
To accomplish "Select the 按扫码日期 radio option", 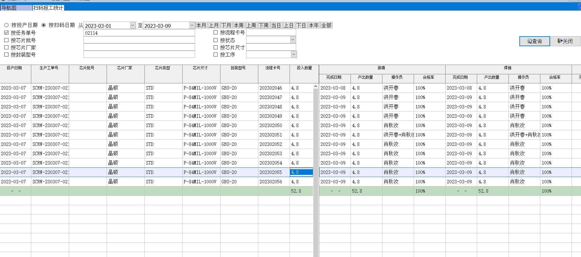I will tap(44, 25).
